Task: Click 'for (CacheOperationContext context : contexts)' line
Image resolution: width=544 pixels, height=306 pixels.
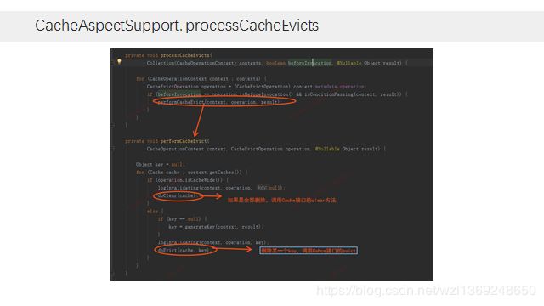Action: [x=201, y=79]
